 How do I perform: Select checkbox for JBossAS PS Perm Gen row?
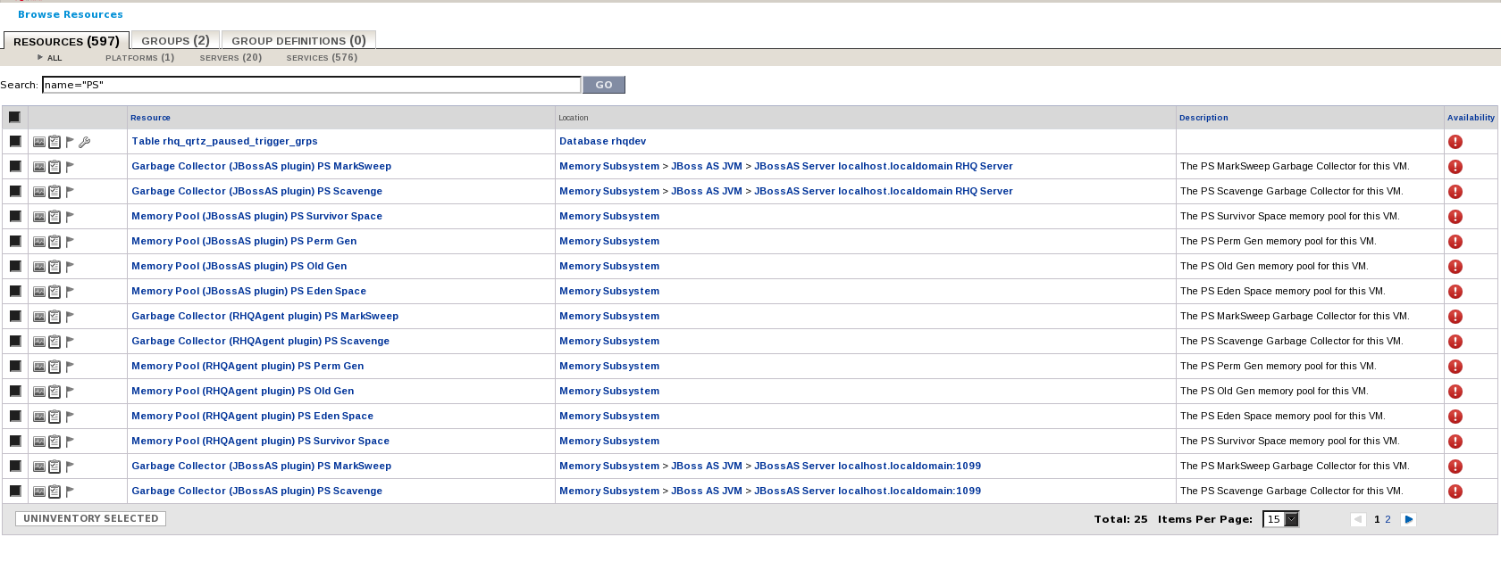point(15,241)
